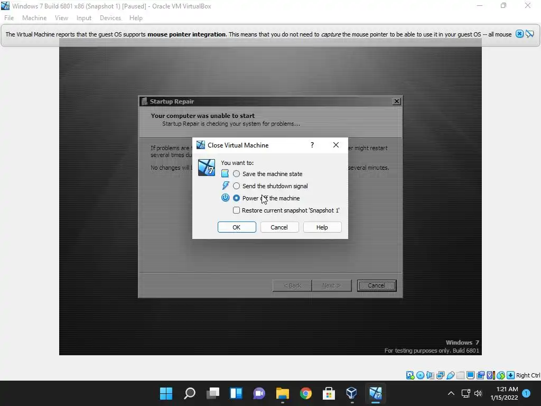541x406 pixels.
Task: Open VirtualBox Manager from taskbar
Action: click(x=351, y=393)
